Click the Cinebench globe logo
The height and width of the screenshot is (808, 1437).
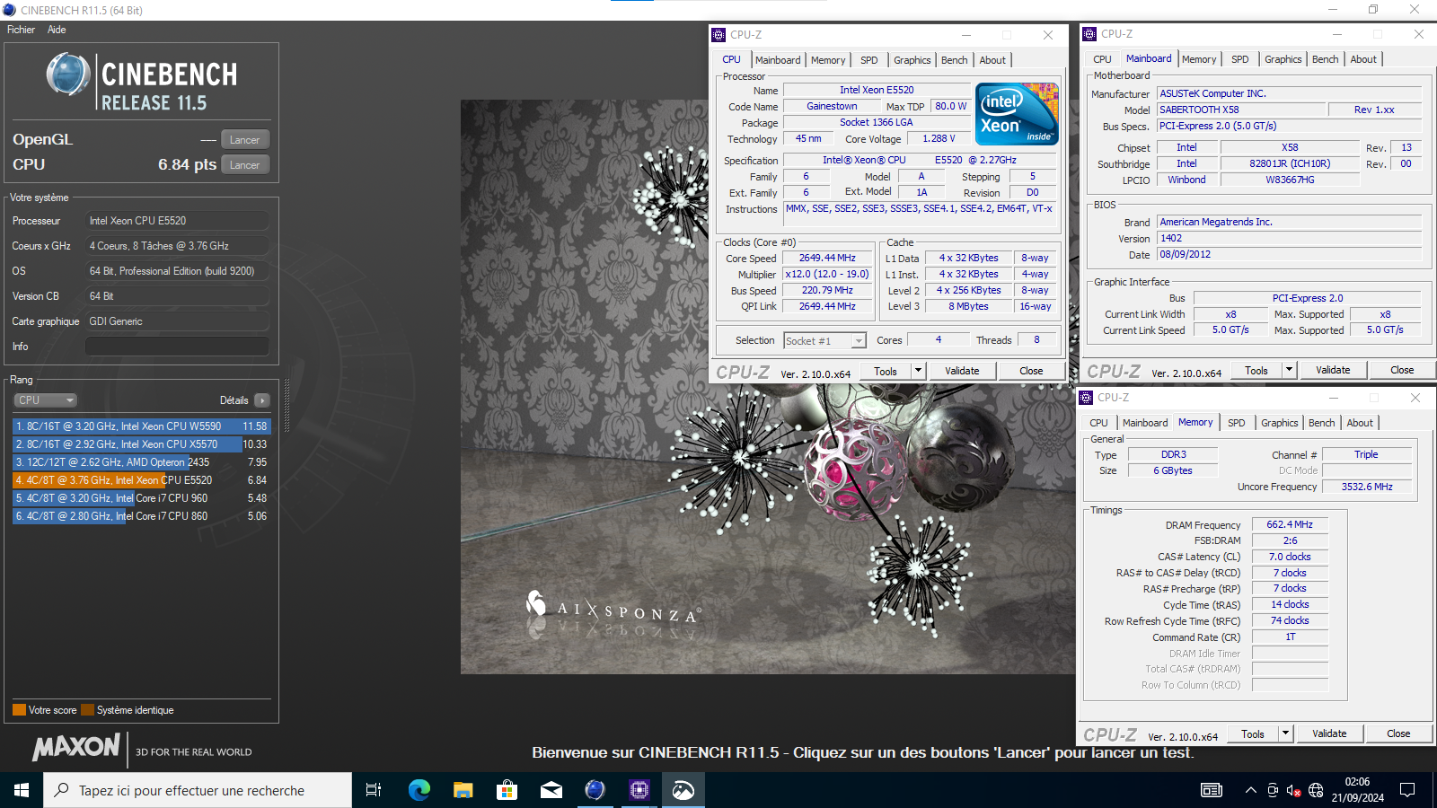point(68,75)
